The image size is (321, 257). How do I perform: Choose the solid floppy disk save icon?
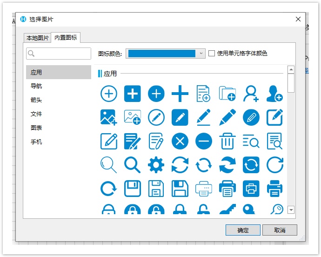pyautogui.click(x=180, y=189)
